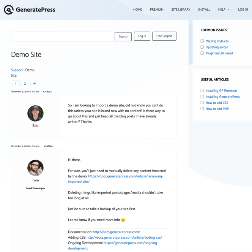Click the date December 4, 2018 at 6:11 pm
The height and width of the screenshot is (252, 252).
pyautogui.click(x=25, y=92)
